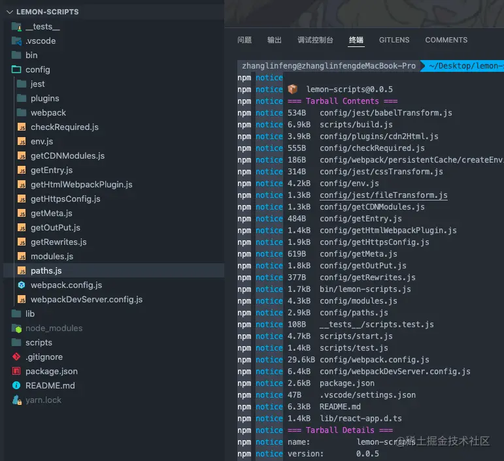Click the JS icon beside getCDNModules.js
Screen dimensions: 504x461
[x=22, y=155]
